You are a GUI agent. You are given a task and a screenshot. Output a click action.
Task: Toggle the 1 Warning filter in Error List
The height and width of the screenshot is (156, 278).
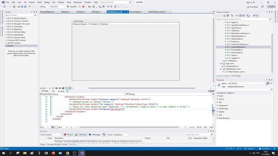click(x=81, y=135)
